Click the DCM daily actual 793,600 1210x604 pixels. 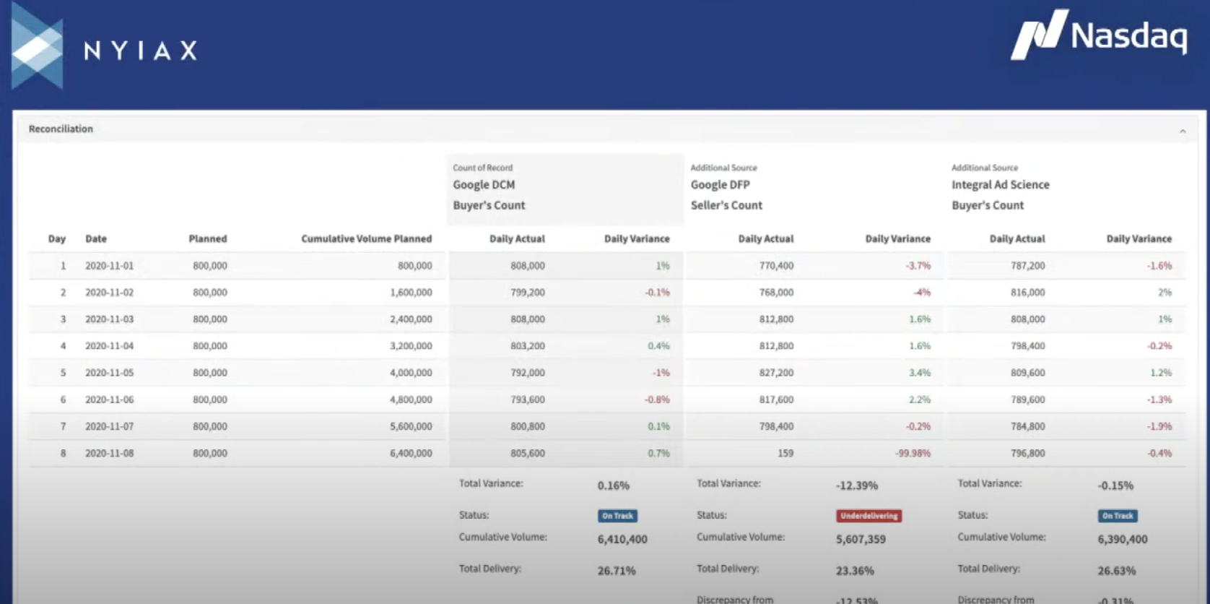[x=528, y=400]
